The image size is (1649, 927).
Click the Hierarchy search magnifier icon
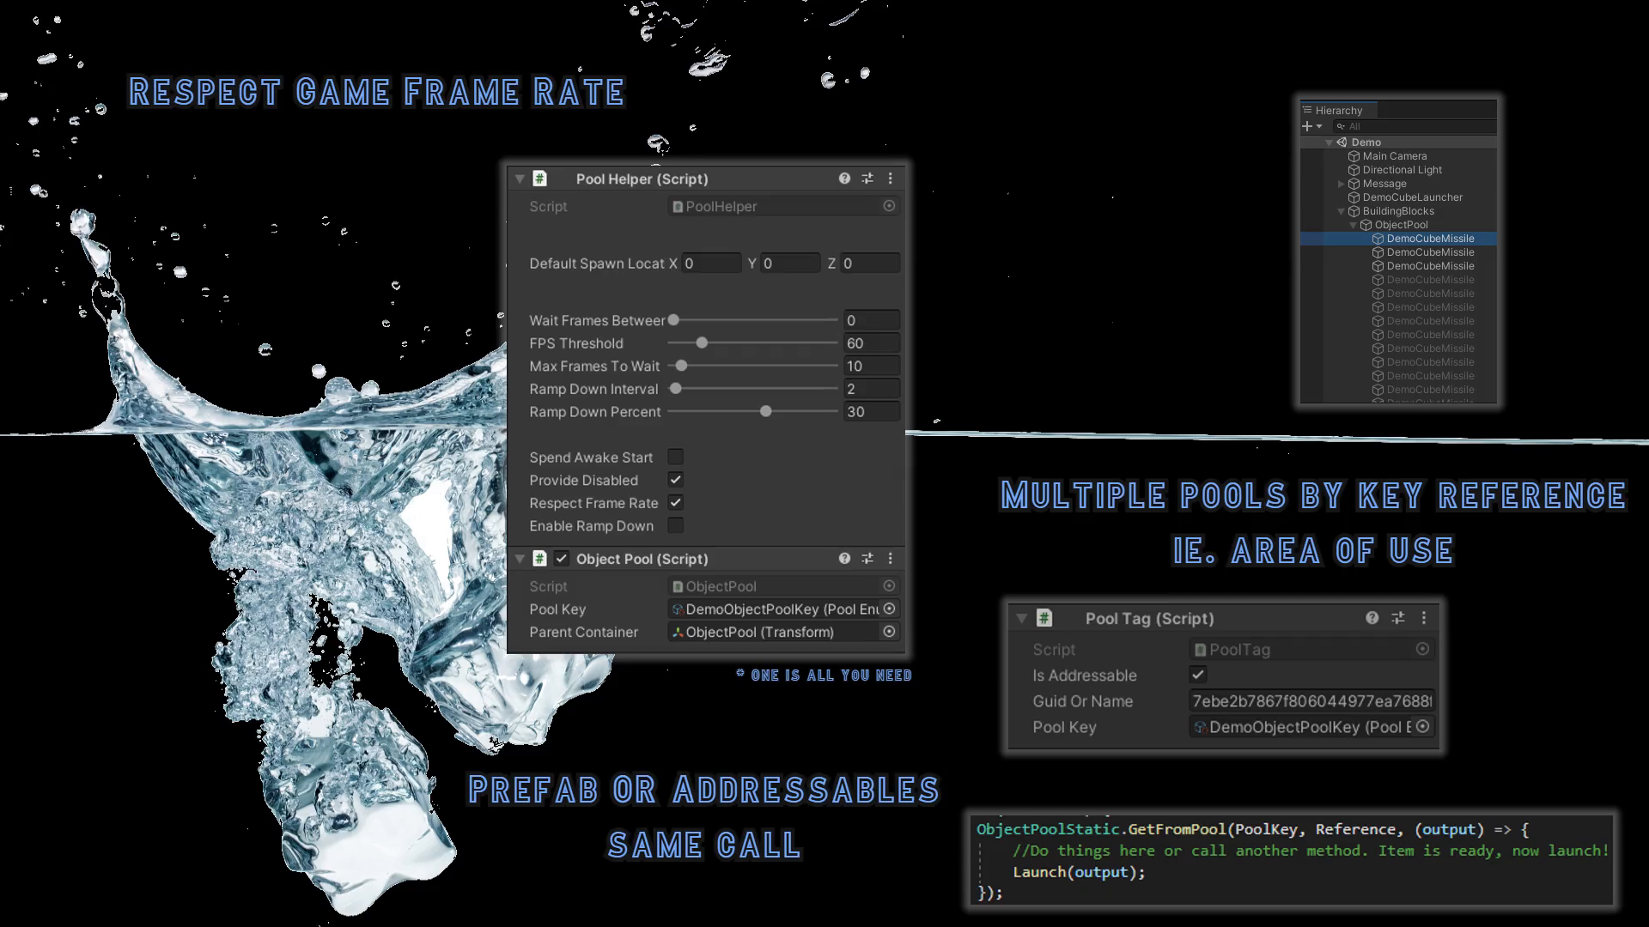pos(1341,126)
